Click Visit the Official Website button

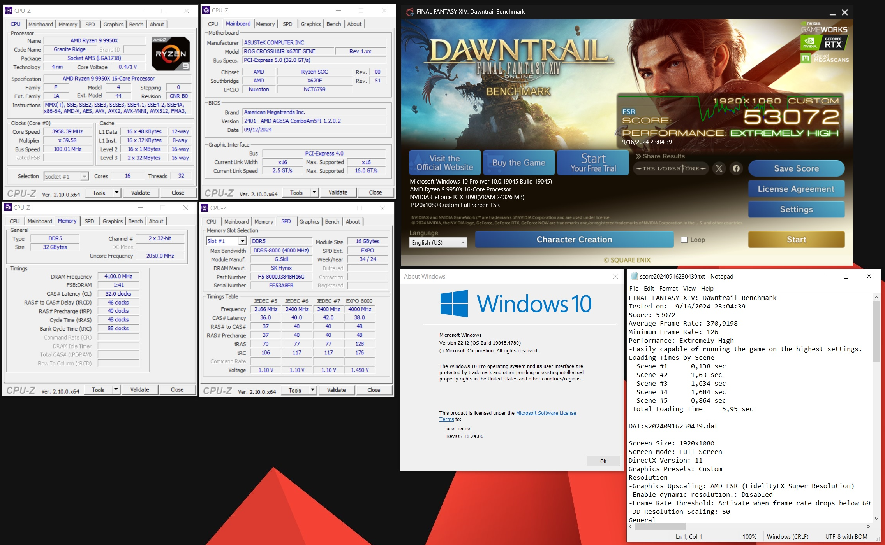(x=444, y=163)
